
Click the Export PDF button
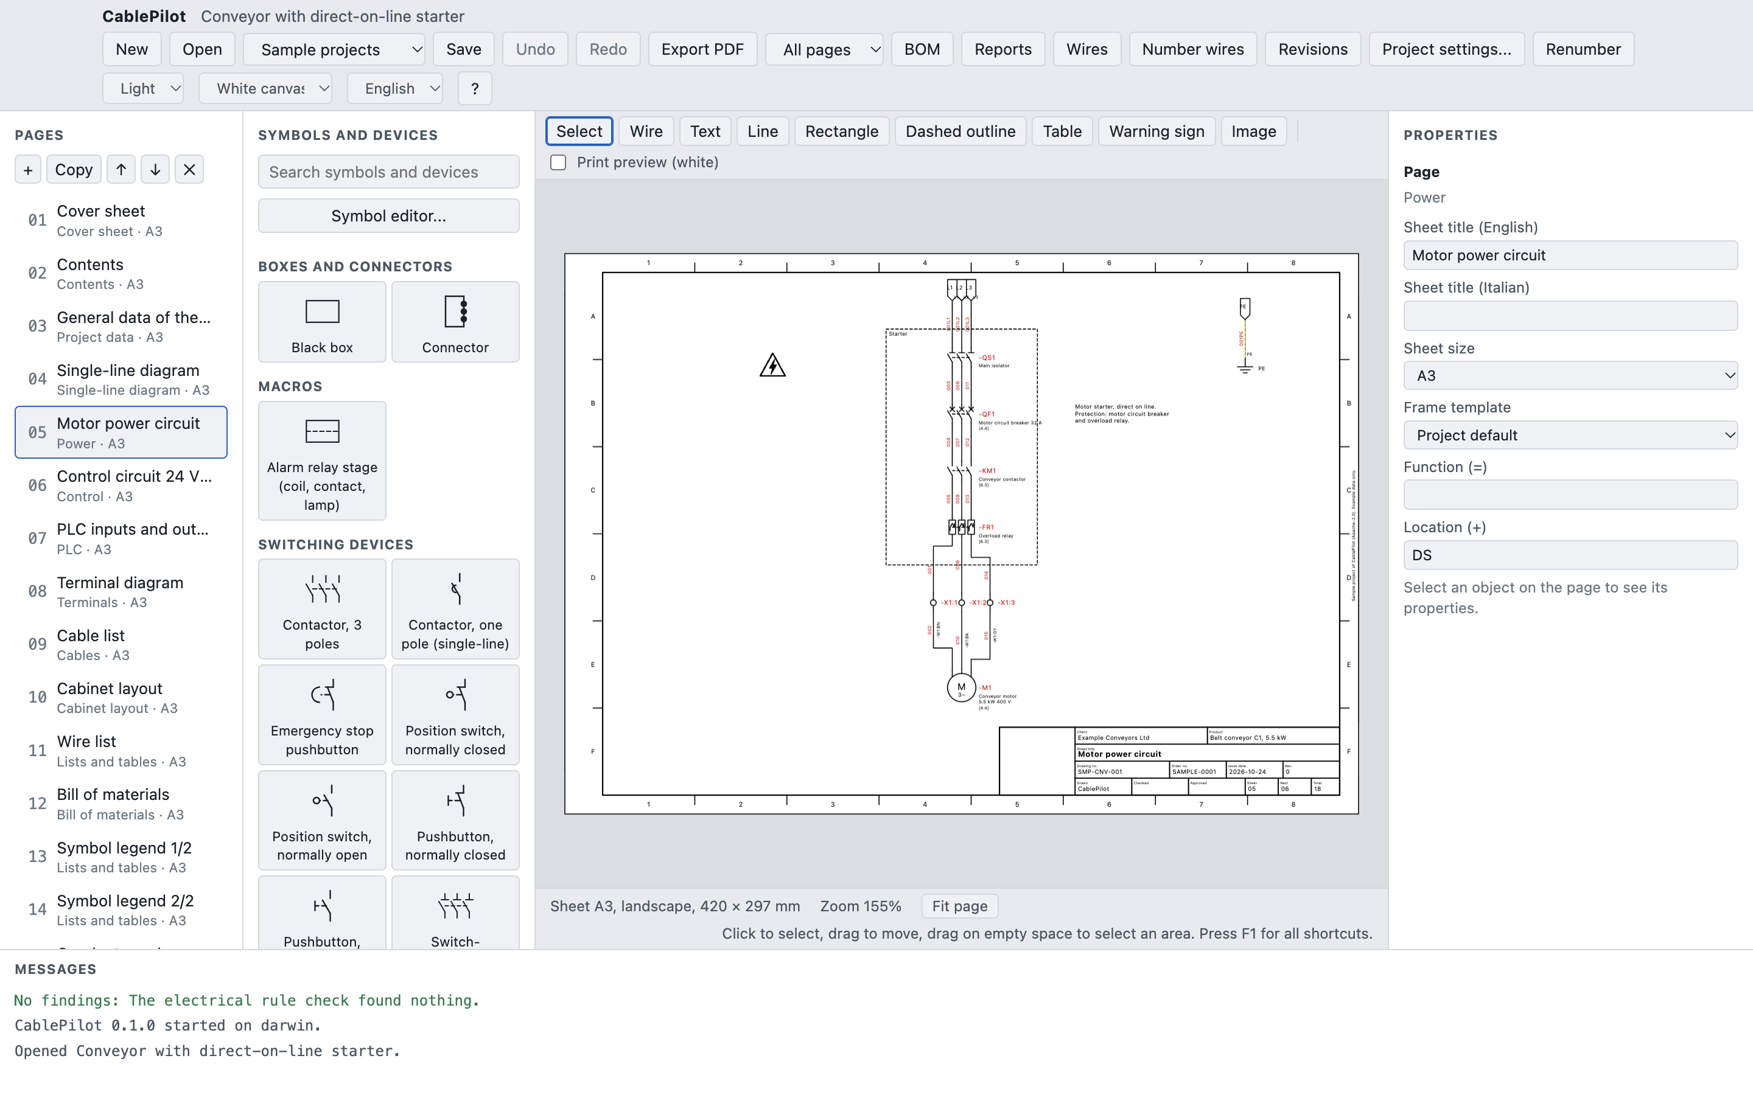[x=702, y=49]
